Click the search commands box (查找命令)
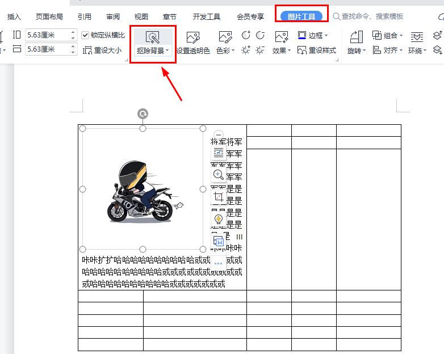The width and height of the screenshot is (444, 354). click(x=372, y=16)
